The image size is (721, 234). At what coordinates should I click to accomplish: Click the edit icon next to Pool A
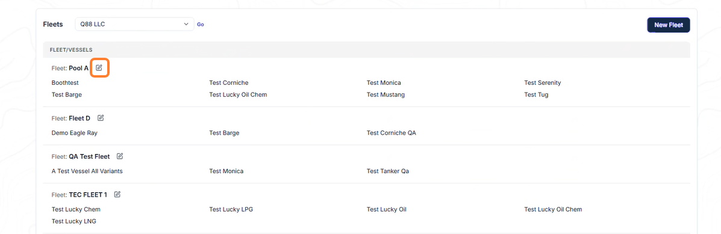[x=99, y=68]
